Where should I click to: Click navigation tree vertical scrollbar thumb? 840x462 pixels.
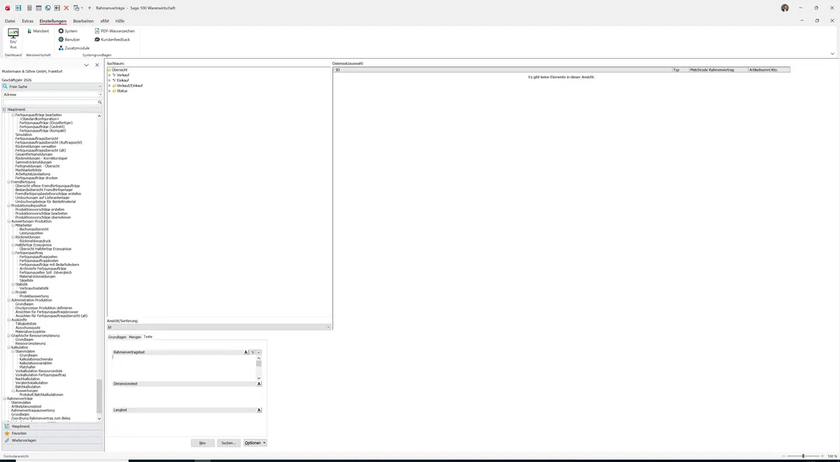(99, 396)
